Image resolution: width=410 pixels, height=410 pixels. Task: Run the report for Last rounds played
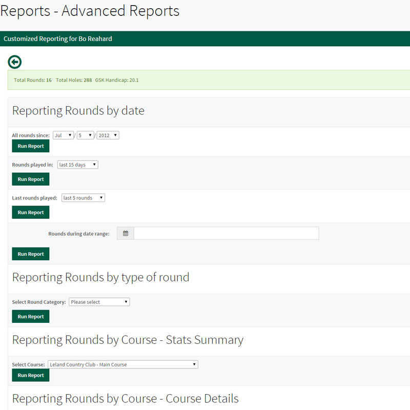click(x=31, y=212)
